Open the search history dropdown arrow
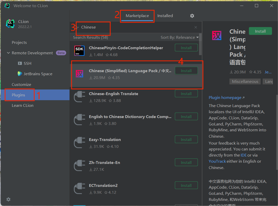278x206 pixels. click(x=77, y=27)
